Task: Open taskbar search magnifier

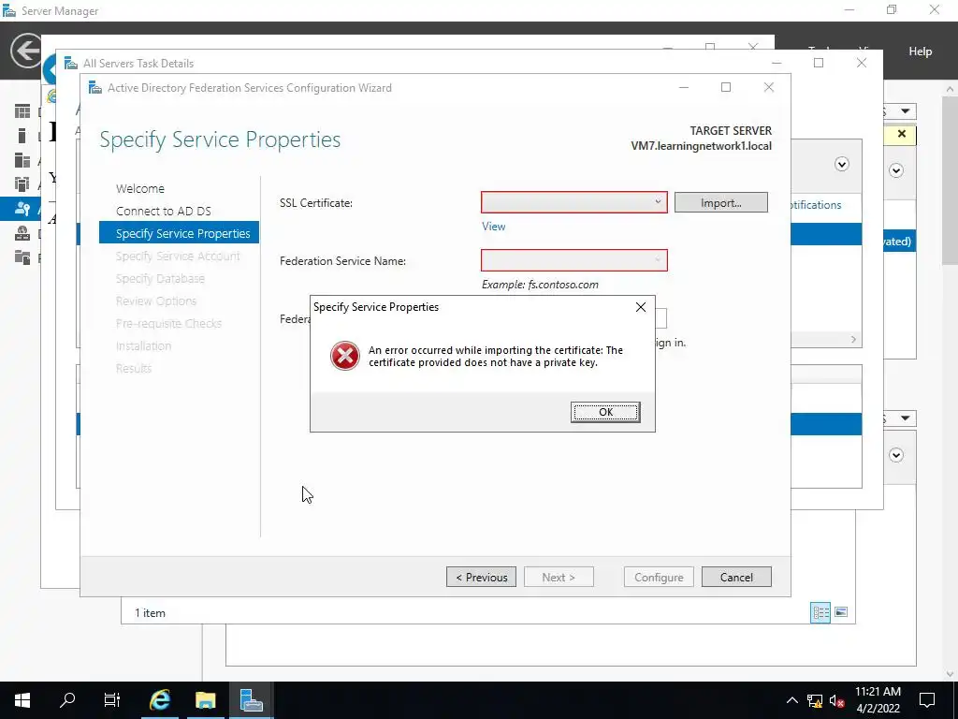Action: tap(67, 700)
